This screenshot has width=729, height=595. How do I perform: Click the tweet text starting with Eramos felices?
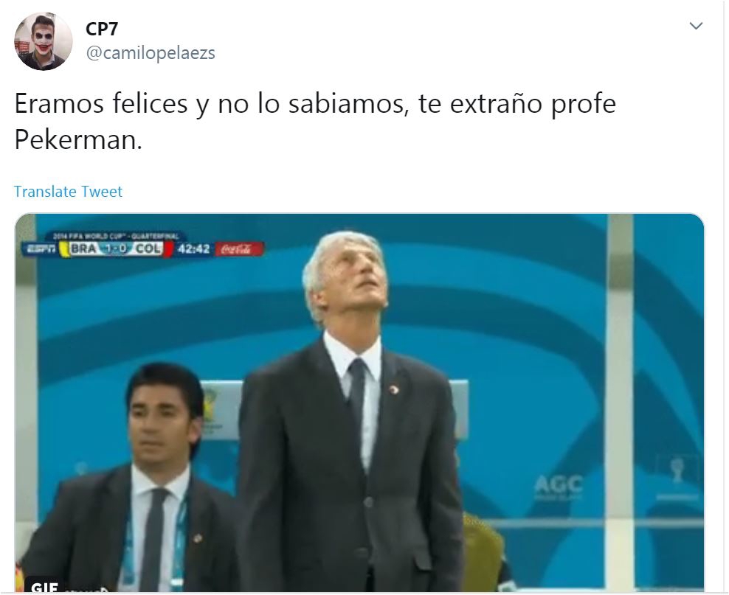[x=315, y=122]
